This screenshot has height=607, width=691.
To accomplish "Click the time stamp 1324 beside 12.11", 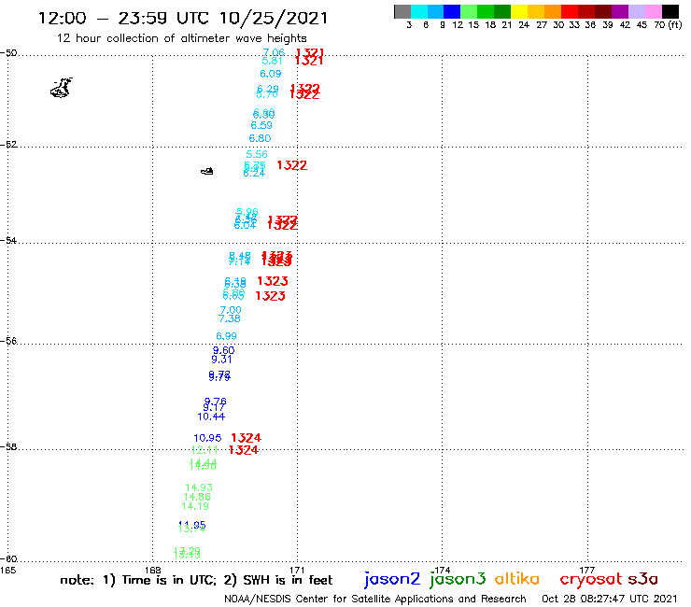I will click(244, 449).
